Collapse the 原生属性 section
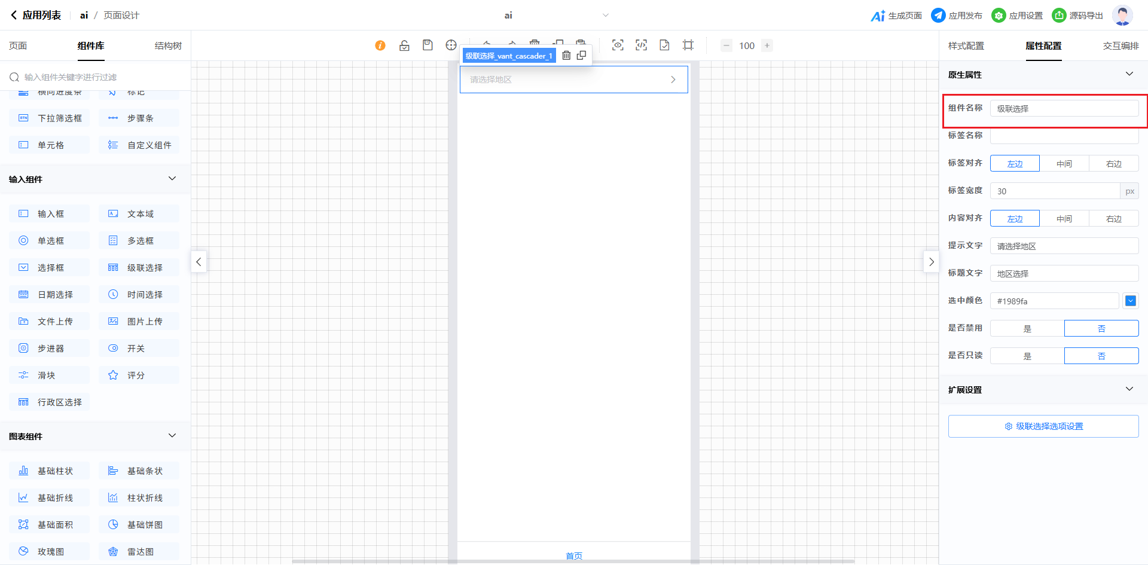 (1129, 74)
